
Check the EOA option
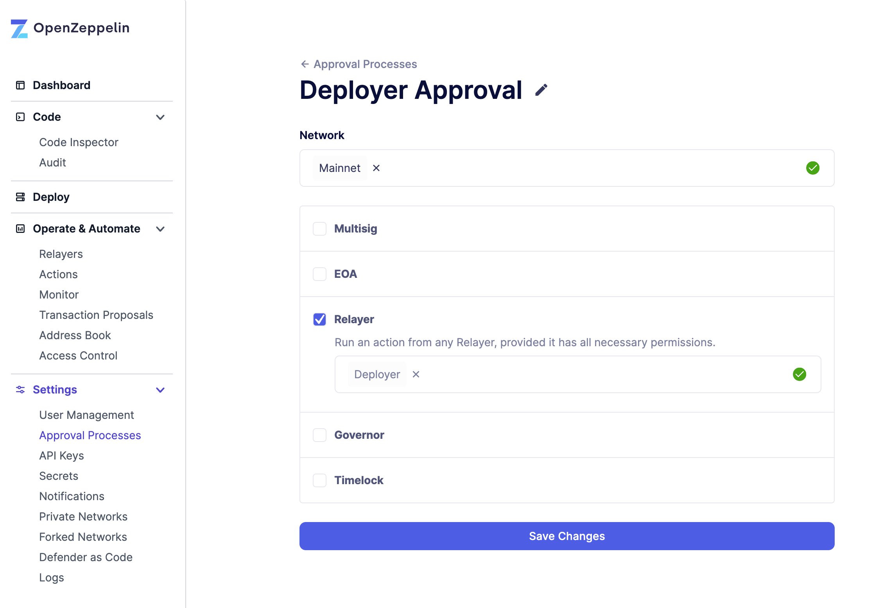pos(319,274)
